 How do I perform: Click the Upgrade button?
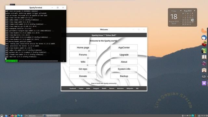(x=124, y=55)
